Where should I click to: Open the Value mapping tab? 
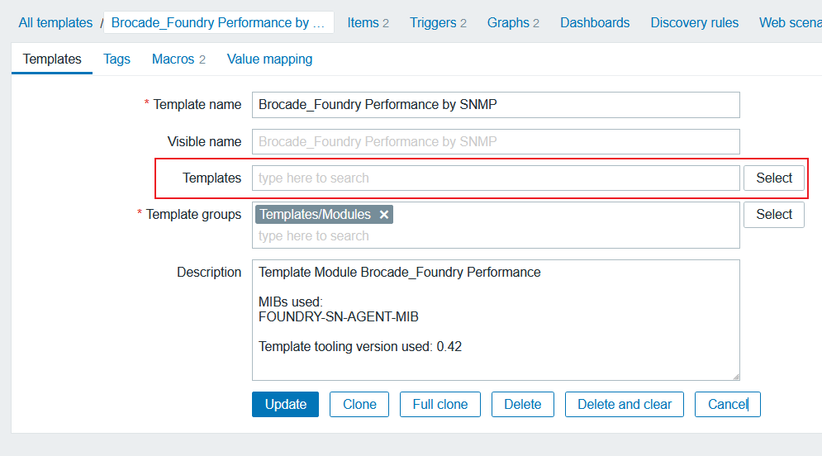pyautogui.click(x=269, y=59)
